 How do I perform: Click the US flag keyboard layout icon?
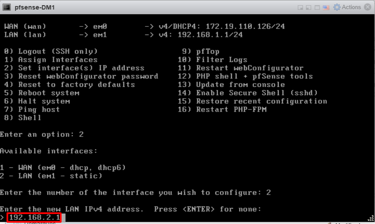325,7
